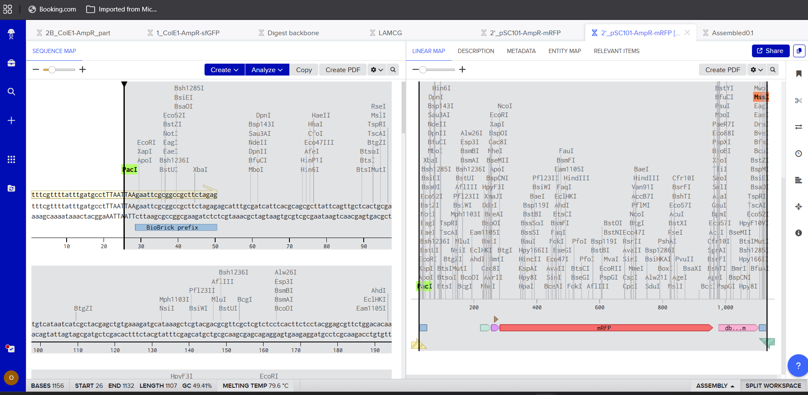Click the scissors icon in right sidebar
Viewport: 808px width, 395px height.
798,101
